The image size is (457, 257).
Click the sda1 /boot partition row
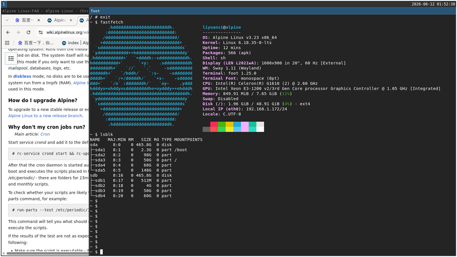139,150
